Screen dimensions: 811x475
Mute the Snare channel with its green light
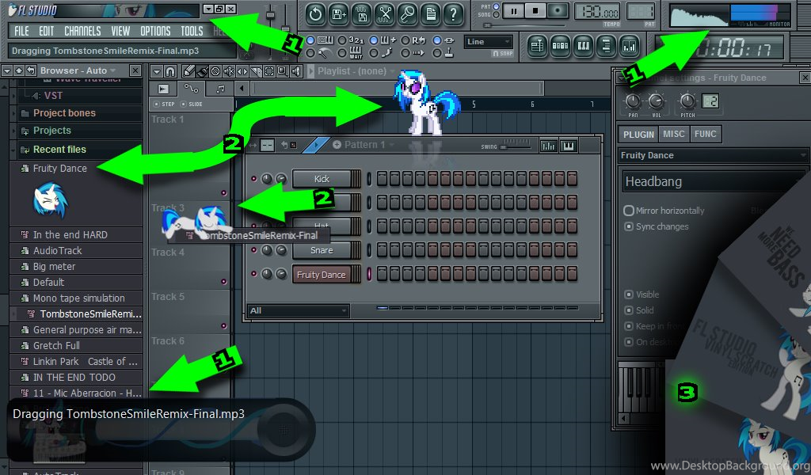click(253, 250)
